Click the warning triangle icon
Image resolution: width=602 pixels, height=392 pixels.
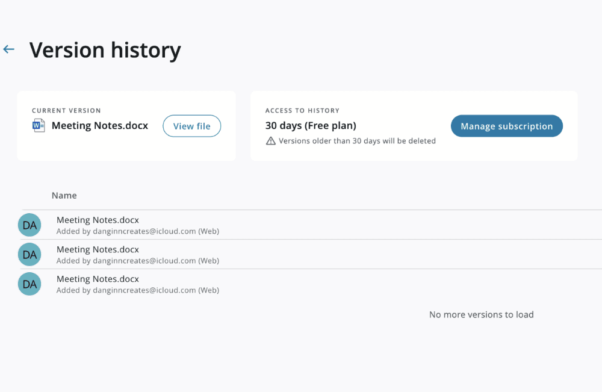pyautogui.click(x=271, y=141)
